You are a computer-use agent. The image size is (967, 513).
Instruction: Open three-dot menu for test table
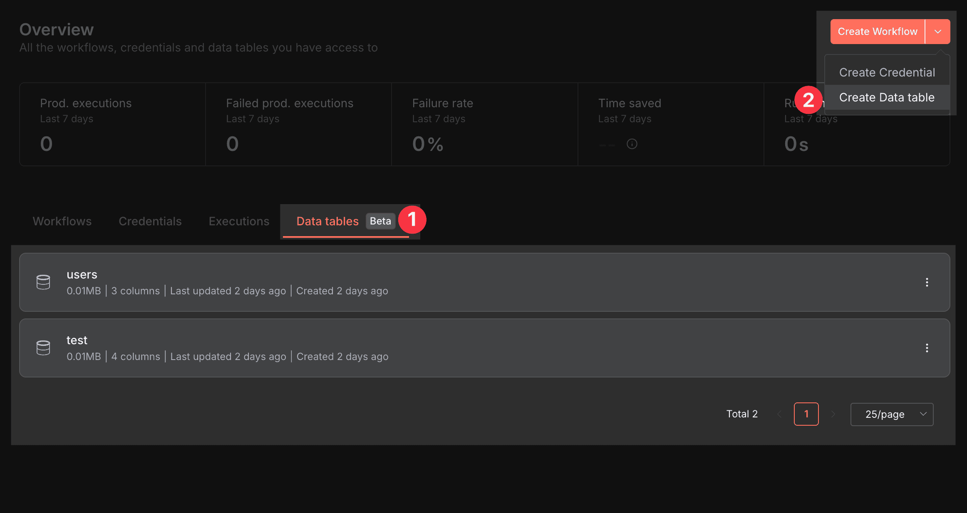927,348
